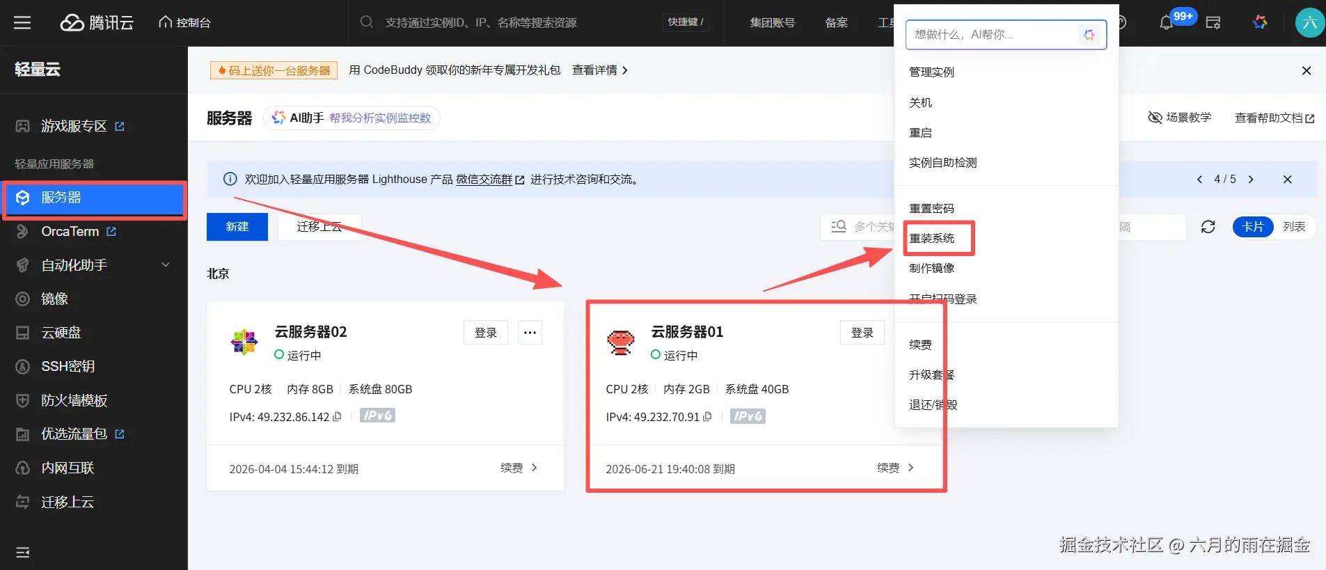Click the 新建 button
This screenshot has height=570, width=1326.
point(237,227)
